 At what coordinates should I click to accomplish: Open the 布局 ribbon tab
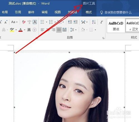click(x=5, y=12)
